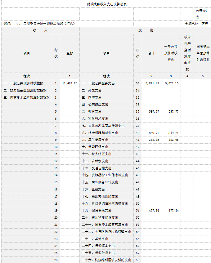Click the 六、科学技术支出 row label
This screenshot has width=211, height=263.
[95, 118]
